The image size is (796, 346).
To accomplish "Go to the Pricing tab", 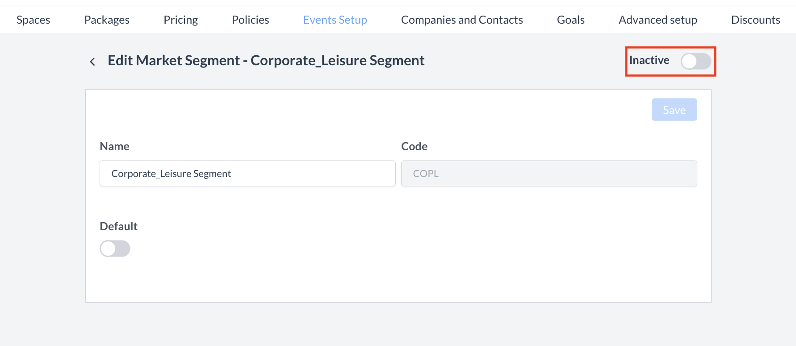I will click(180, 20).
